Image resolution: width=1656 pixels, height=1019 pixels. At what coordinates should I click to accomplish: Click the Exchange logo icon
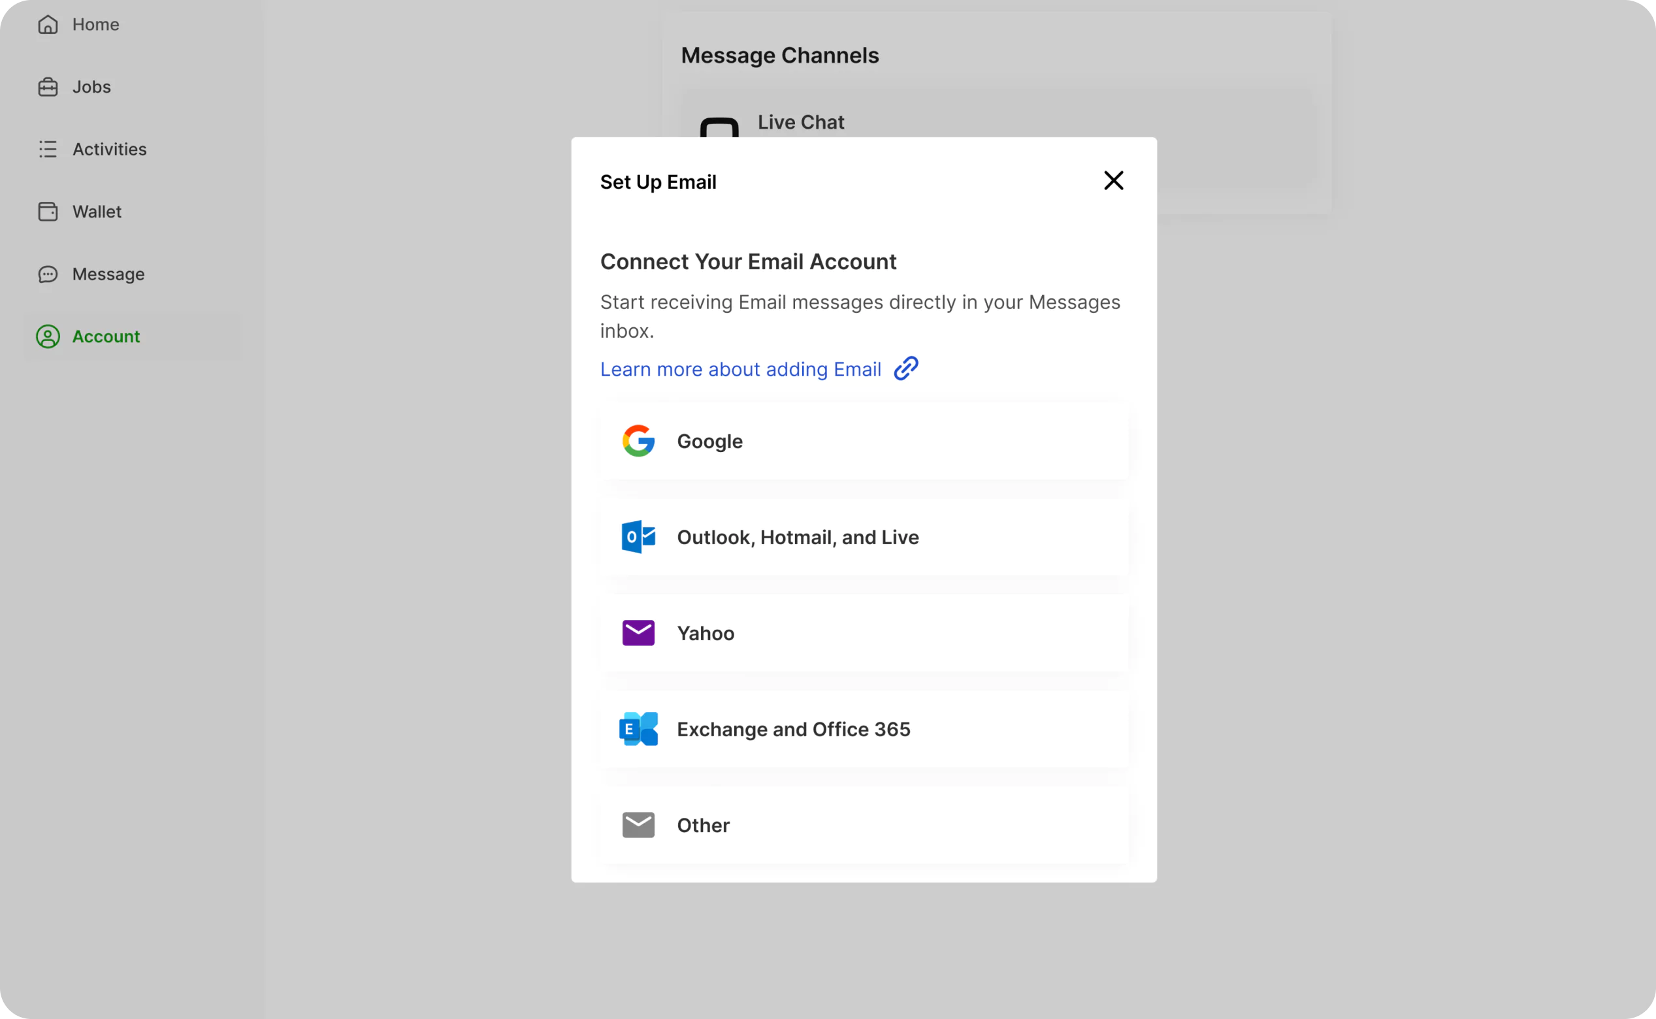coord(638,728)
